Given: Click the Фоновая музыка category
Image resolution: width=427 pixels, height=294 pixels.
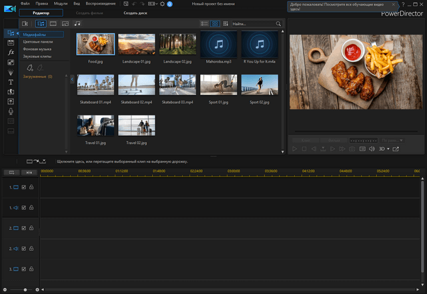Looking at the screenshot, I should pos(37,49).
